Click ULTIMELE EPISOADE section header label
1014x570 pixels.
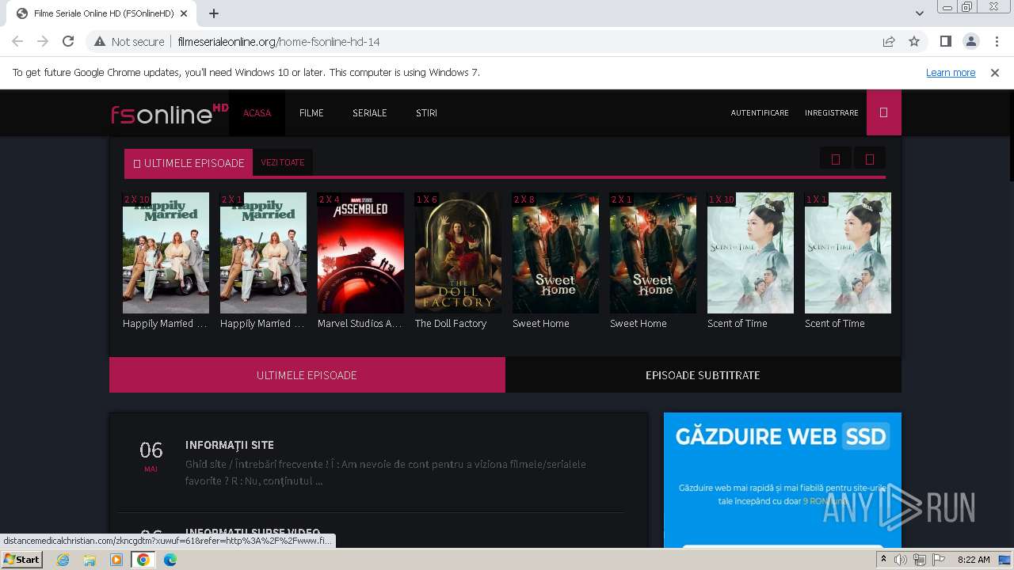click(189, 163)
